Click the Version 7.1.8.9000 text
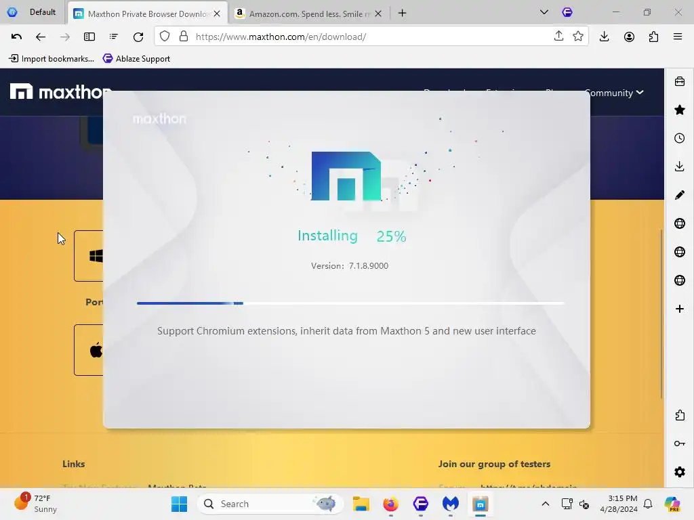The height and width of the screenshot is (520, 694). click(x=350, y=265)
